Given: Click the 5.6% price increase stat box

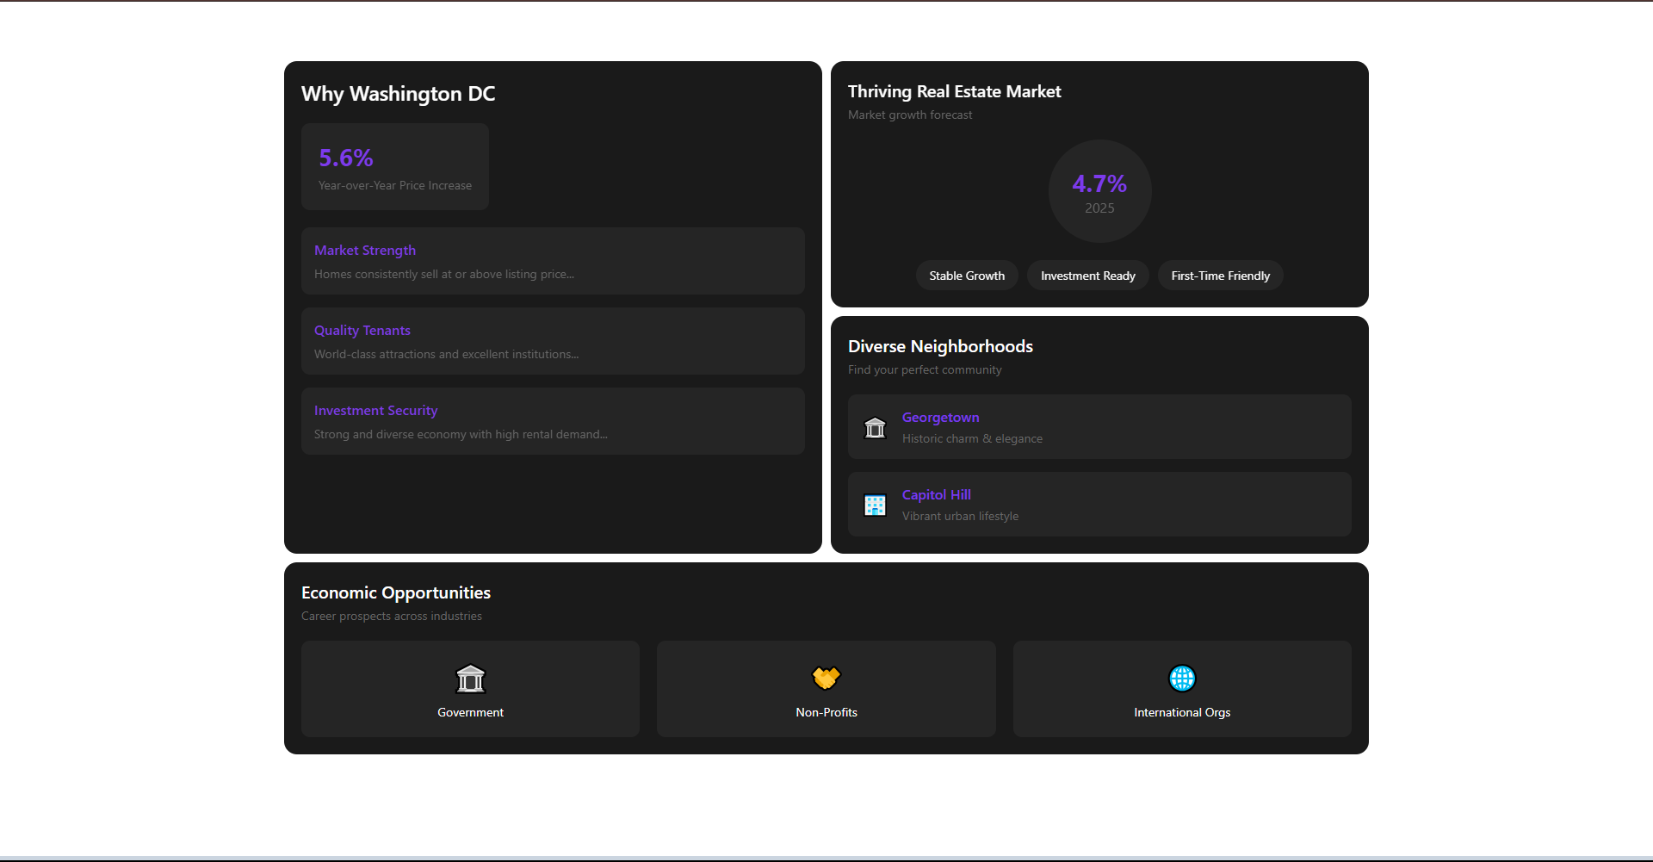Looking at the screenshot, I should click(395, 167).
